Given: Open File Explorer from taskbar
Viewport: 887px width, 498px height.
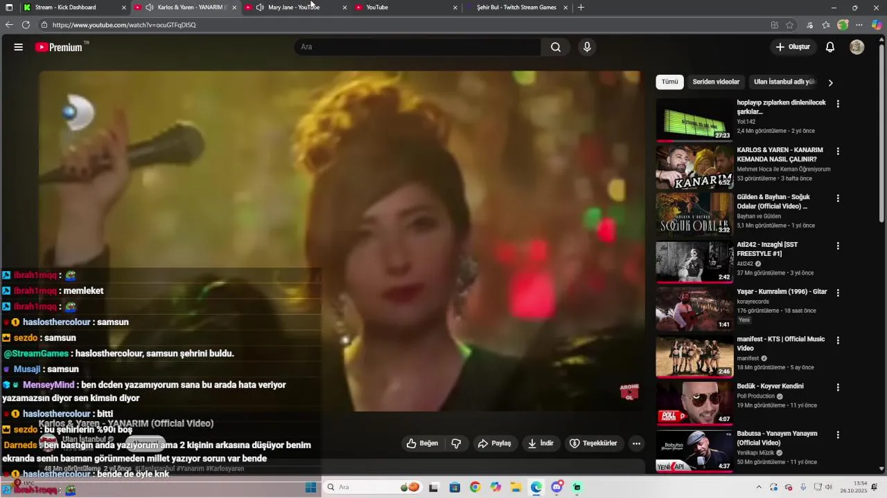Looking at the screenshot, I should (x=516, y=488).
